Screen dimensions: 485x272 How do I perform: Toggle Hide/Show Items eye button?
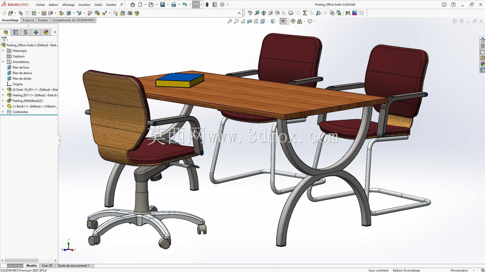283,21
